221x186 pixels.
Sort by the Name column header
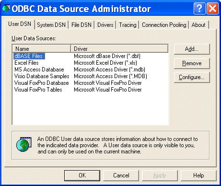click(x=42, y=48)
